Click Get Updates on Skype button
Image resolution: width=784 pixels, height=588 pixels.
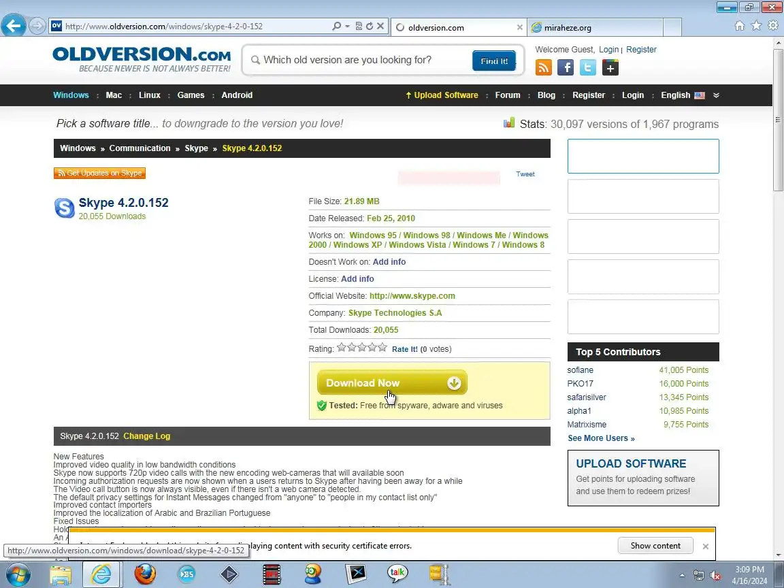99,173
